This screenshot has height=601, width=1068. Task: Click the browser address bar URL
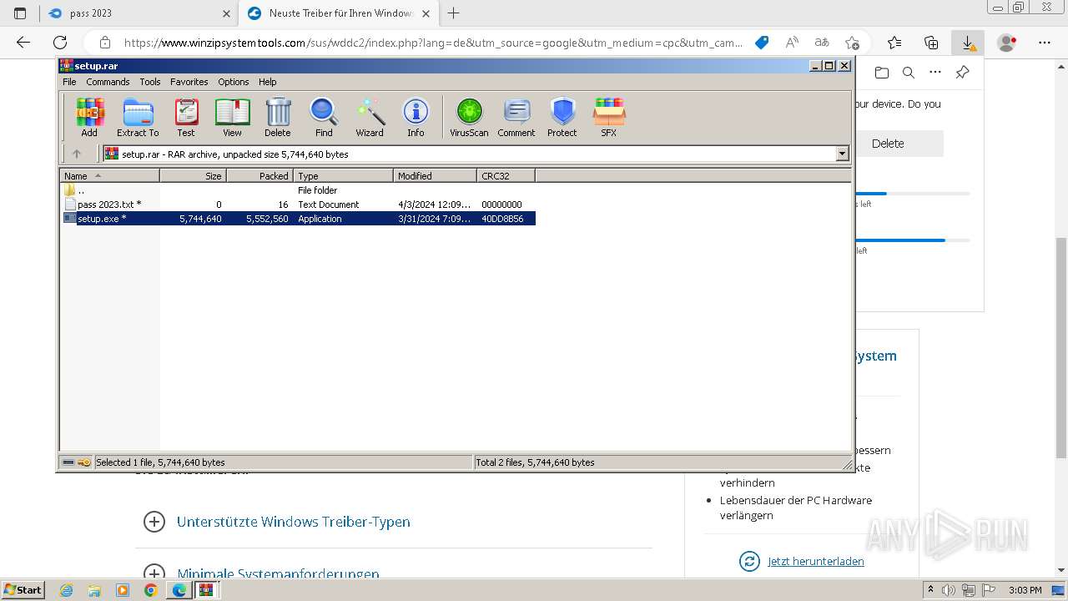coord(433,43)
